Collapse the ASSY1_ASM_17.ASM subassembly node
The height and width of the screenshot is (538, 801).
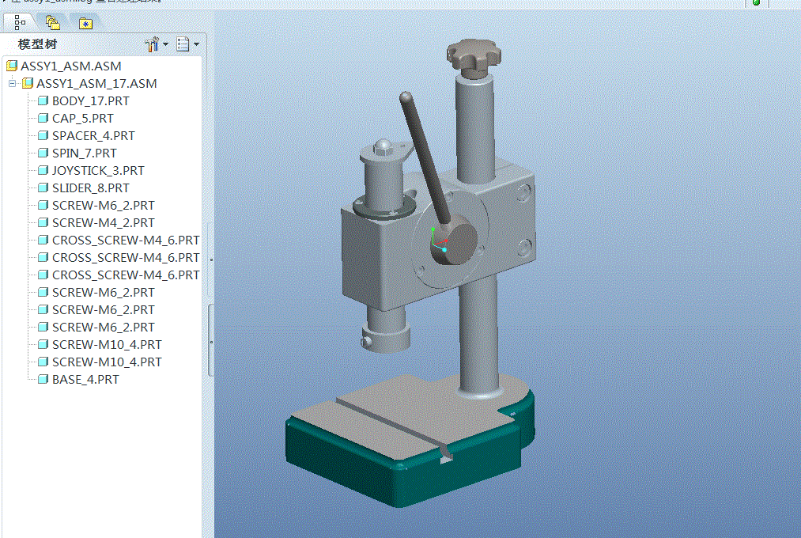pyautogui.click(x=13, y=83)
